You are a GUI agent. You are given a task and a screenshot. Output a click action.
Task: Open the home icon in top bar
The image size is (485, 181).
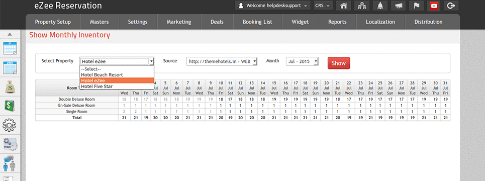[343, 6]
